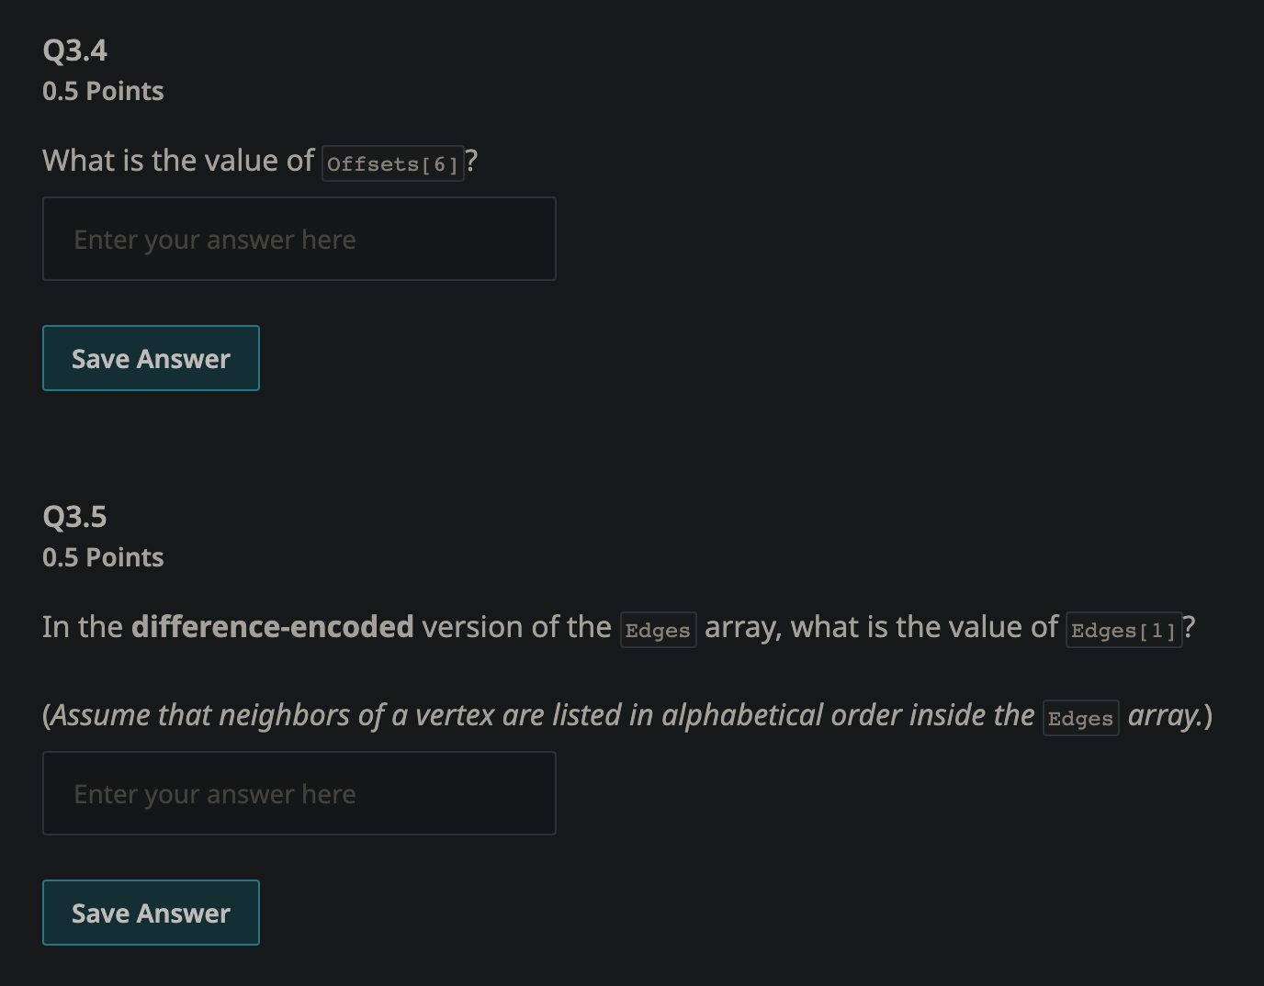The height and width of the screenshot is (986, 1264).
Task: Click the placeholder text Enter your answer here for Q3.5
Action: click(x=214, y=793)
